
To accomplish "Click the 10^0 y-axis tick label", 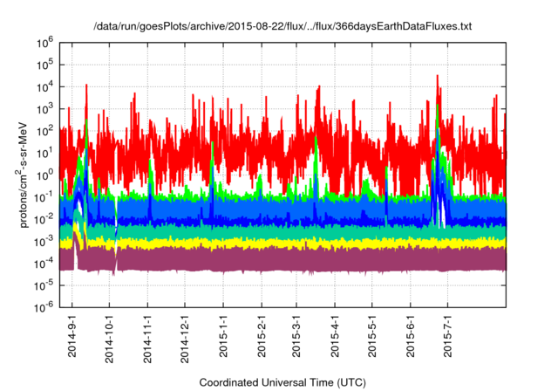I will point(44,175).
